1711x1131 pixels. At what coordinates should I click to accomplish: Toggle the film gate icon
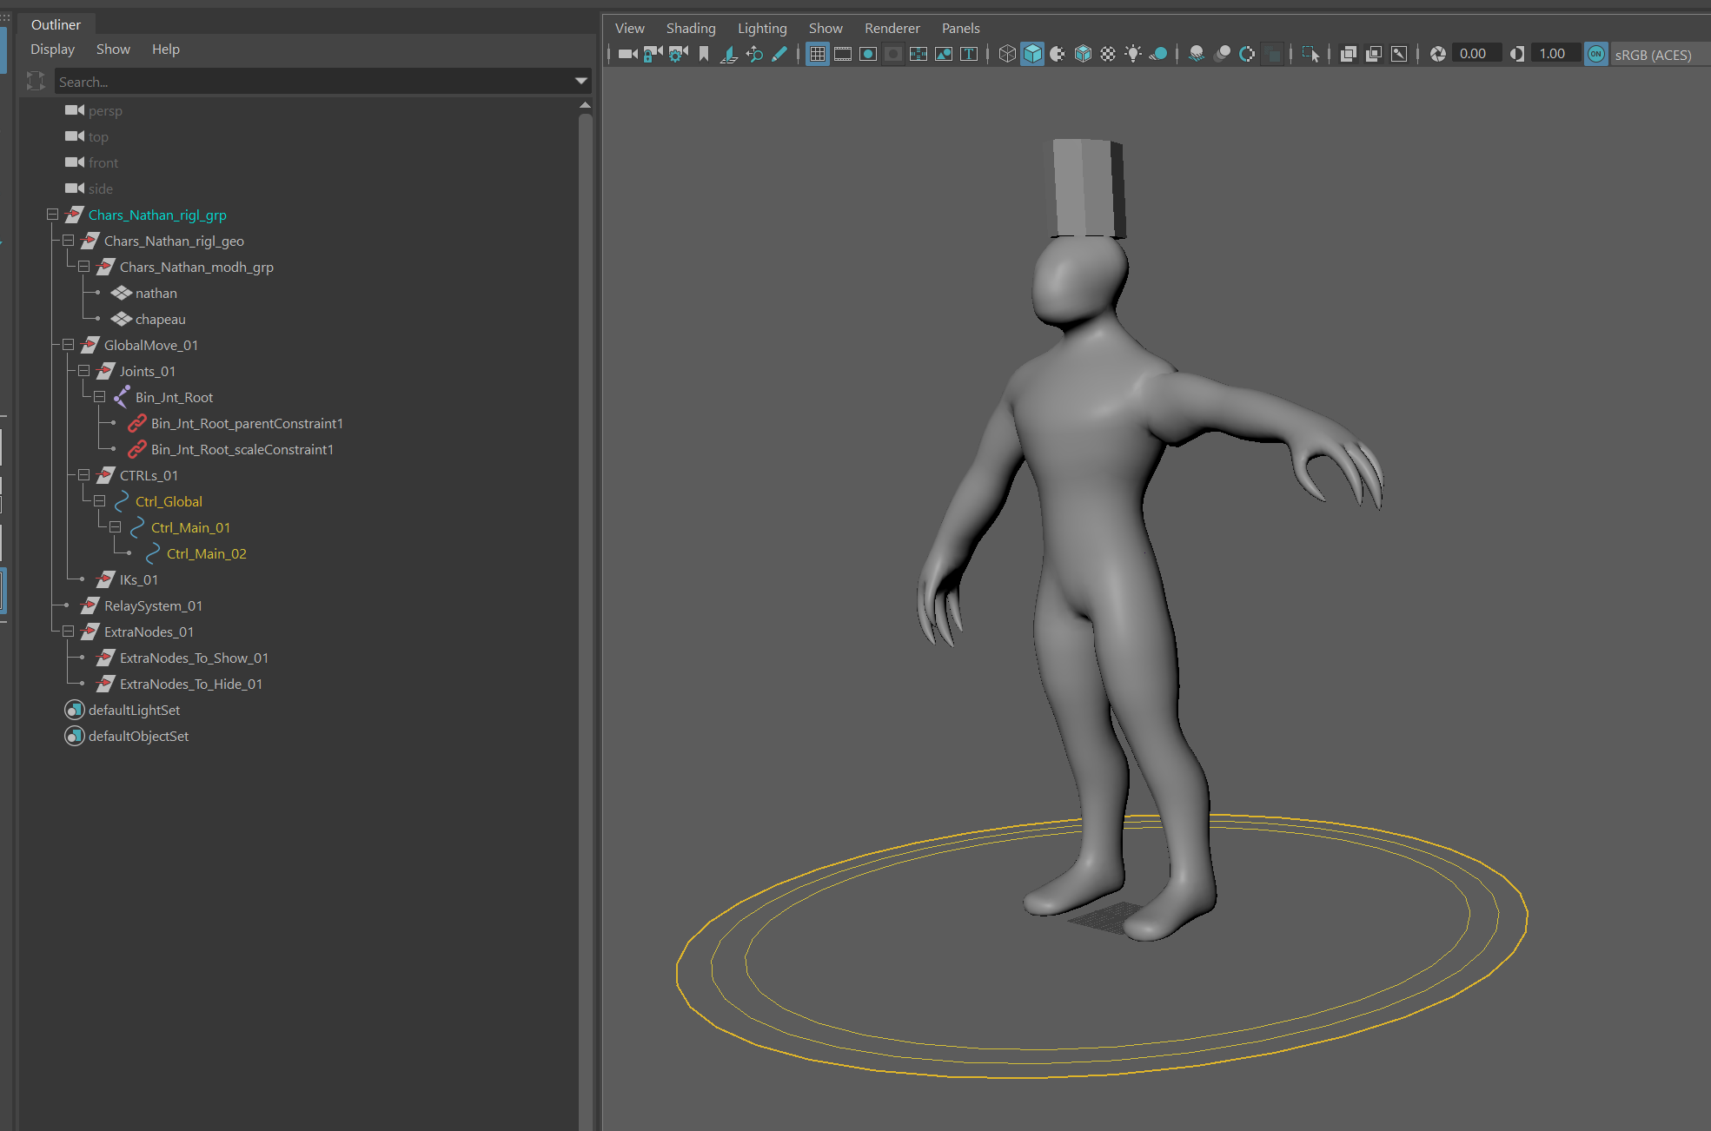point(843,54)
